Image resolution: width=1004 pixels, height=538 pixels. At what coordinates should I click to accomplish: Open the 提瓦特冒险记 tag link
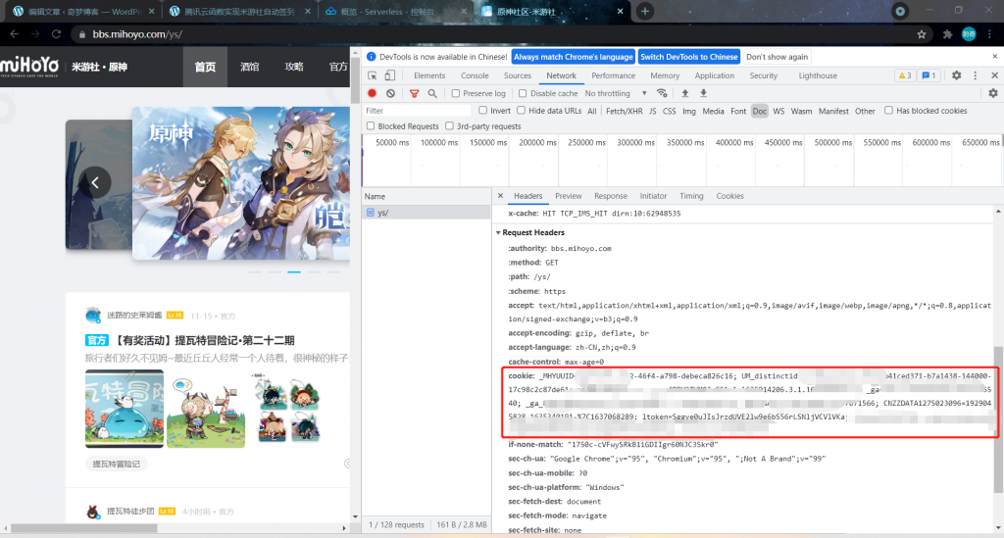click(x=117, y=464)
